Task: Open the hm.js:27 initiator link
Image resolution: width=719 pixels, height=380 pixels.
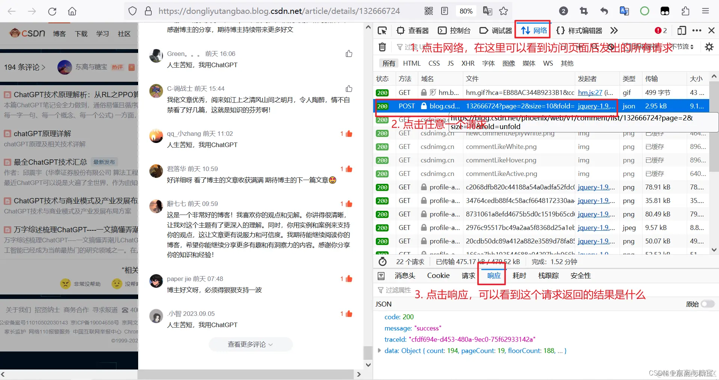Action: [x=590, y=93]
